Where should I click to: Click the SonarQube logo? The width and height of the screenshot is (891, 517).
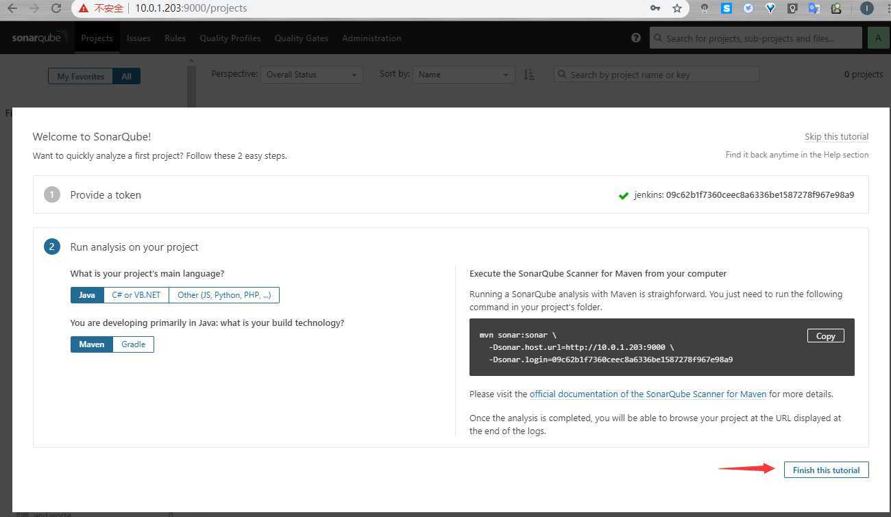(x=40, y=38)
